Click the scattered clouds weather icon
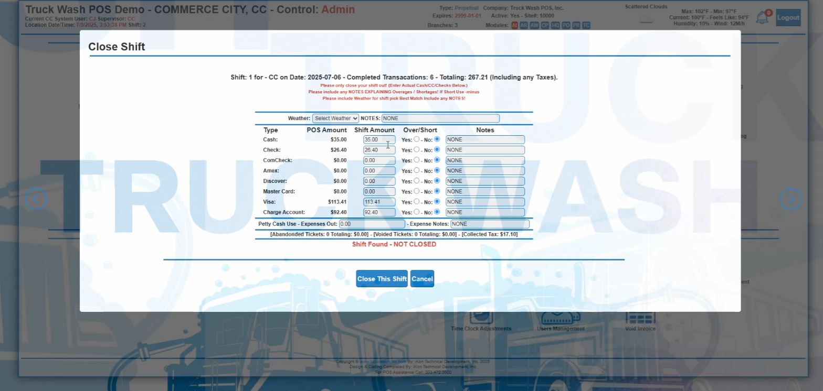The width and height of the screenshot is (823, 391). 647,18
